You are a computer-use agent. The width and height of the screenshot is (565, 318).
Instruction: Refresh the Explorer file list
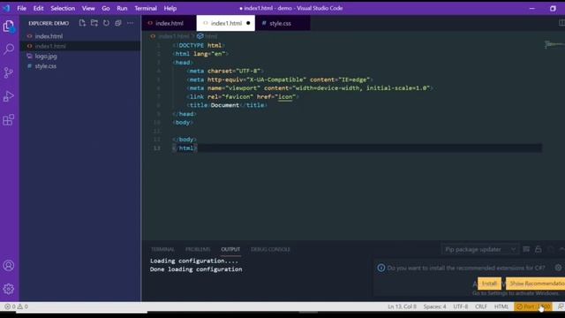pyautogui.click(x=106, y=23)
